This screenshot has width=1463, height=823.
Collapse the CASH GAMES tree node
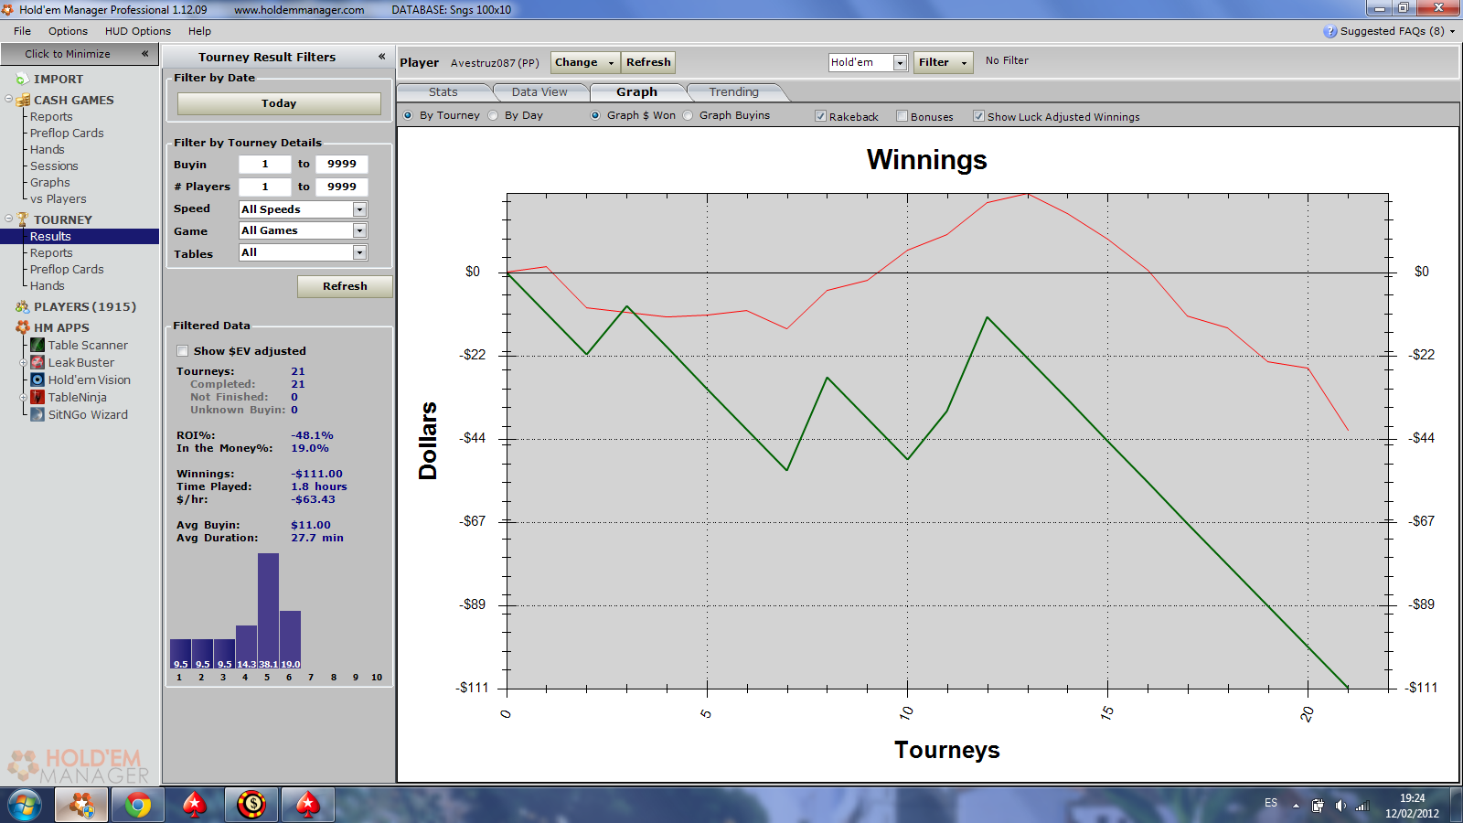click(8, 99)
